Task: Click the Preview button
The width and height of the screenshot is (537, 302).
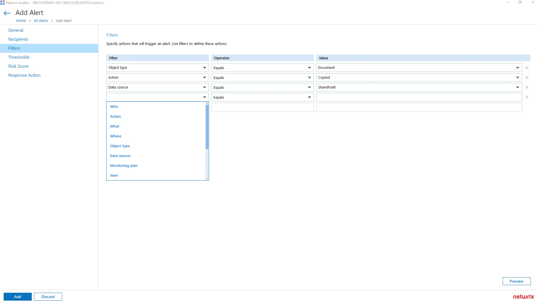Action: point(516,281)
